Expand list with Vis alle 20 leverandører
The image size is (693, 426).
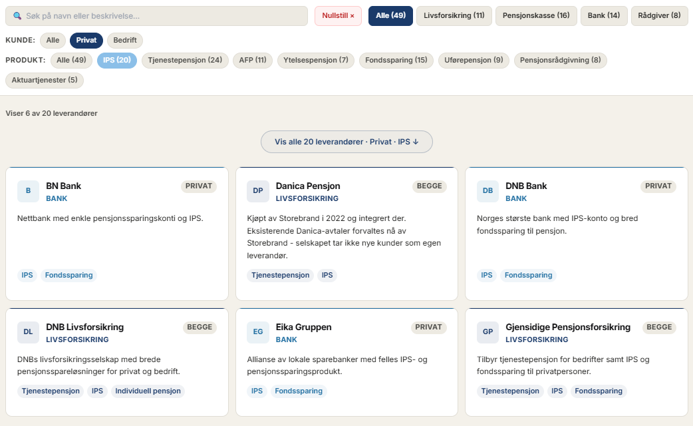pyautogui.click(x=346, y=142)
